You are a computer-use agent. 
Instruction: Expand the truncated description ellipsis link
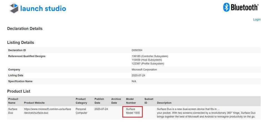click(219, 109)
